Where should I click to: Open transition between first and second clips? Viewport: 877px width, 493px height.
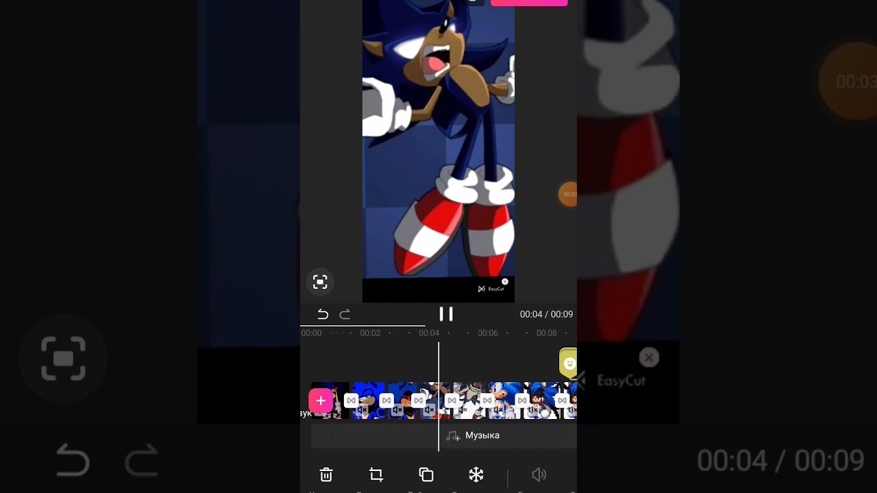pos(351,401)
